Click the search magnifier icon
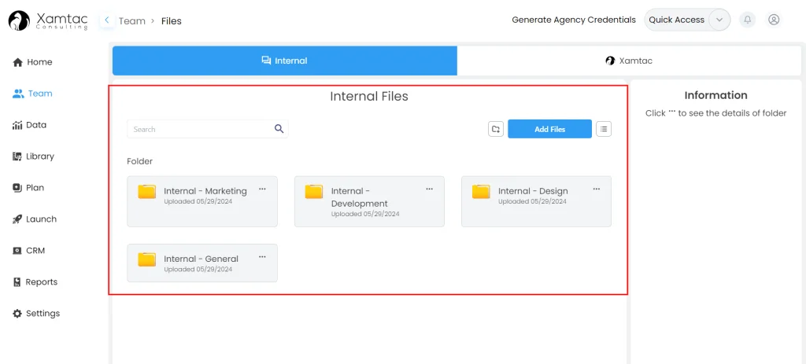 click(279, 129)
